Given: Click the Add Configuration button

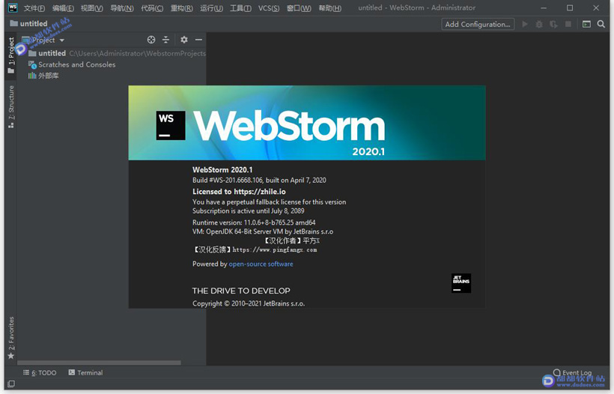Looking at the screenshot, I should point(478,24).
